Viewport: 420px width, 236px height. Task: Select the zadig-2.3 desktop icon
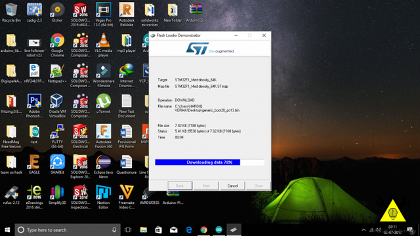click(x=34, y=12)
